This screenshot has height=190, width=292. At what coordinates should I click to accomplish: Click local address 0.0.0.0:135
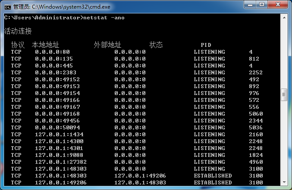point(54,59)
